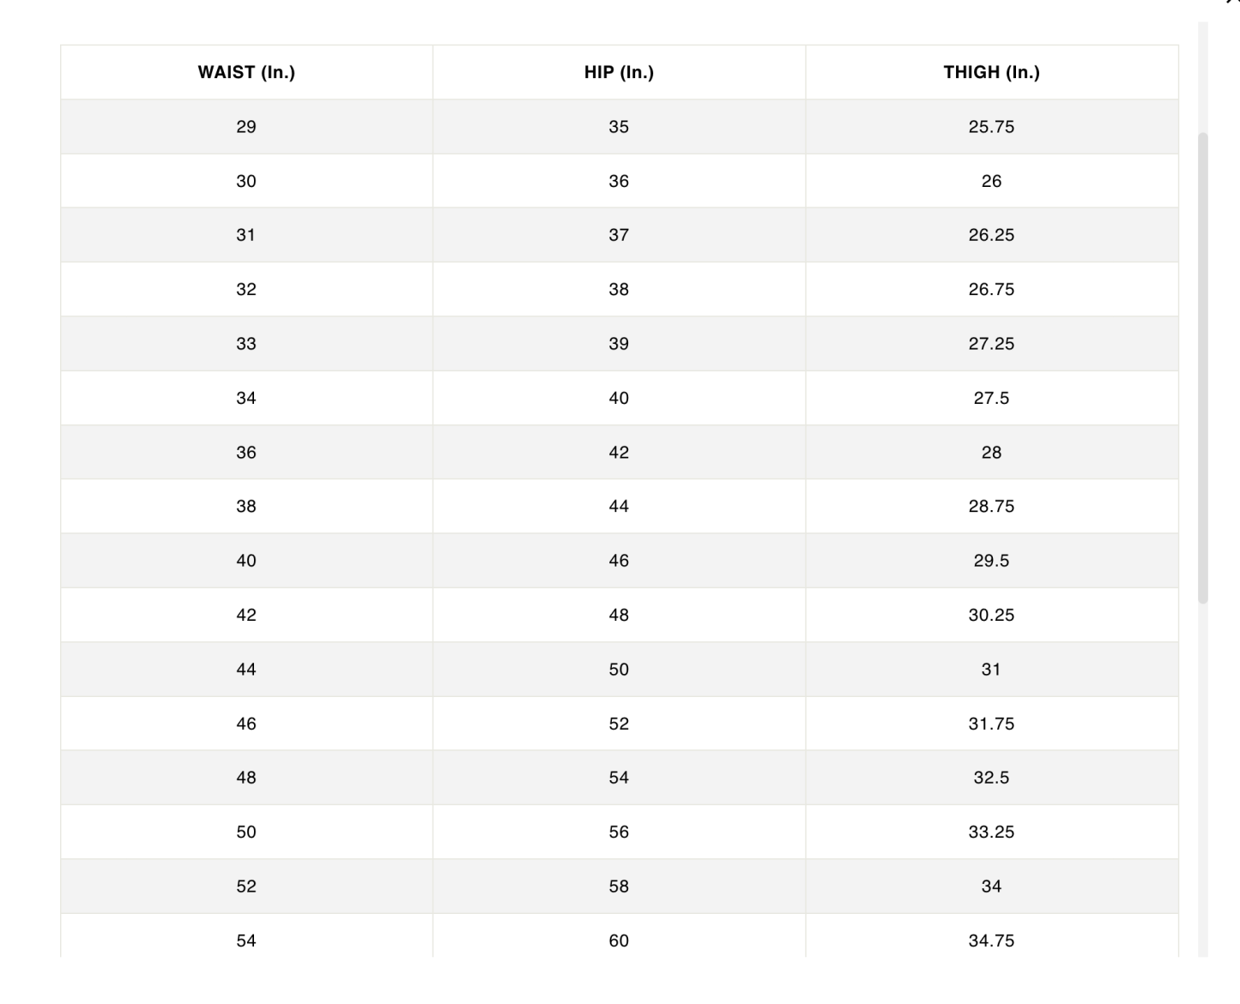This screenshot has width=1240, height=1004.
Task: Click the hip 56 cell
Action: [x=619, y=832]
